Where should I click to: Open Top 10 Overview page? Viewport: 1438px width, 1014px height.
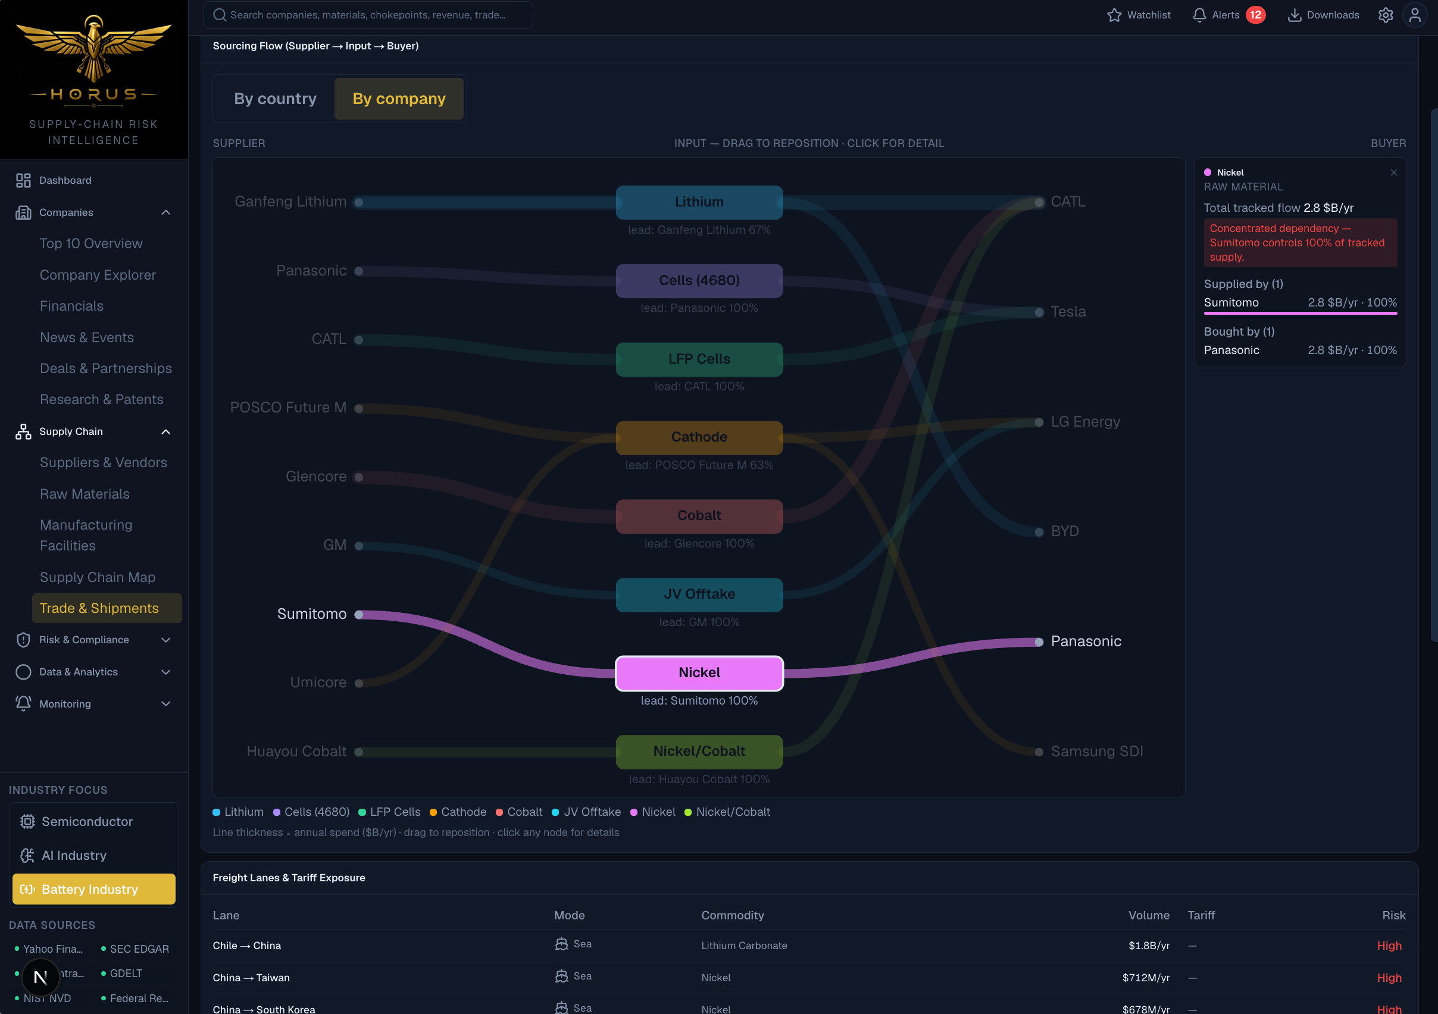pos(92,243)
